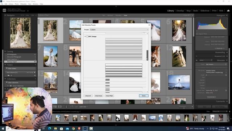232x131 pixels.
Task: Open the Library module tab
Action: pos(170,11)
